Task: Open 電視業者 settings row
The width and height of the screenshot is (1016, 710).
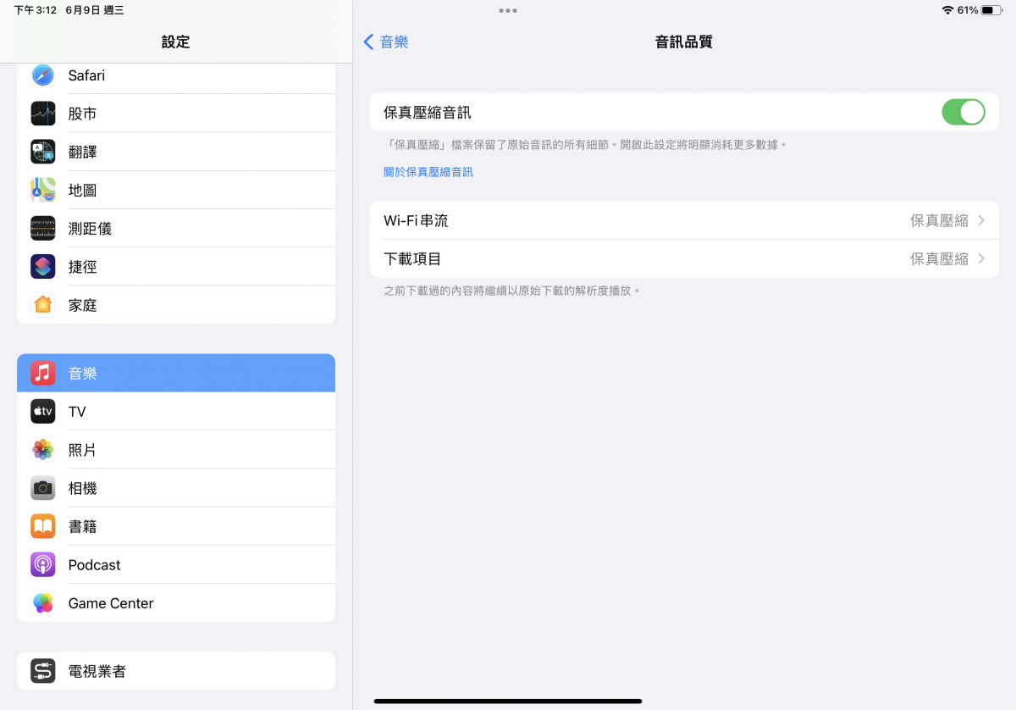Action: click(176, 671)
